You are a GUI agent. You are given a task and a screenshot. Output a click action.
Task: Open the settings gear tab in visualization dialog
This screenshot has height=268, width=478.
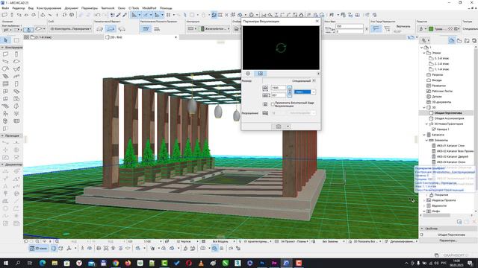point(248,74)
